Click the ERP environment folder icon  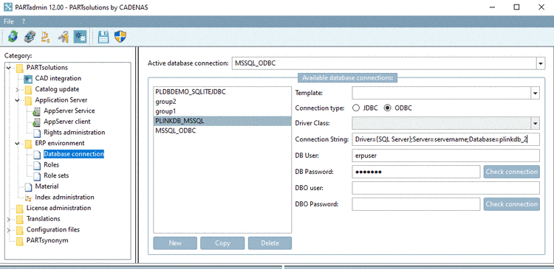pyautogui.click(x=28, y=144)
